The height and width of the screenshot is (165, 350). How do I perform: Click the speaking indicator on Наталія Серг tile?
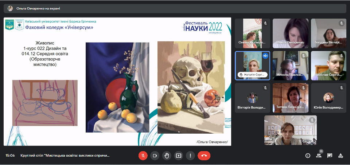265,56
